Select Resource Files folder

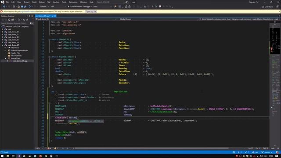pos(16,56)
